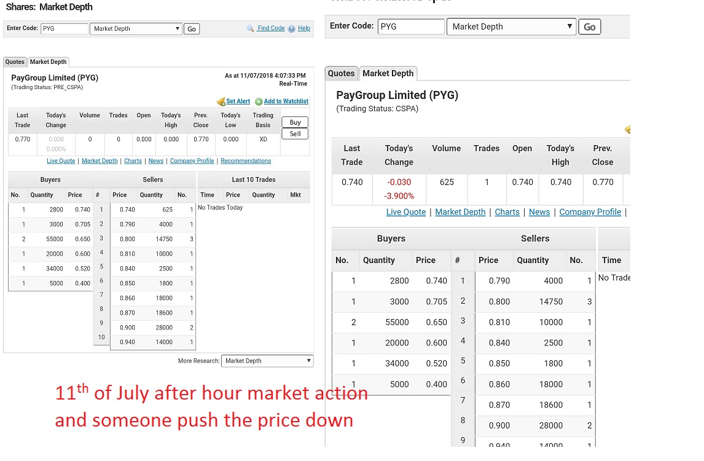Image resolution: width=704 pixels, height=461 pixels.
Task: Open Market Depth link in left panel
Action: [100, 161]
